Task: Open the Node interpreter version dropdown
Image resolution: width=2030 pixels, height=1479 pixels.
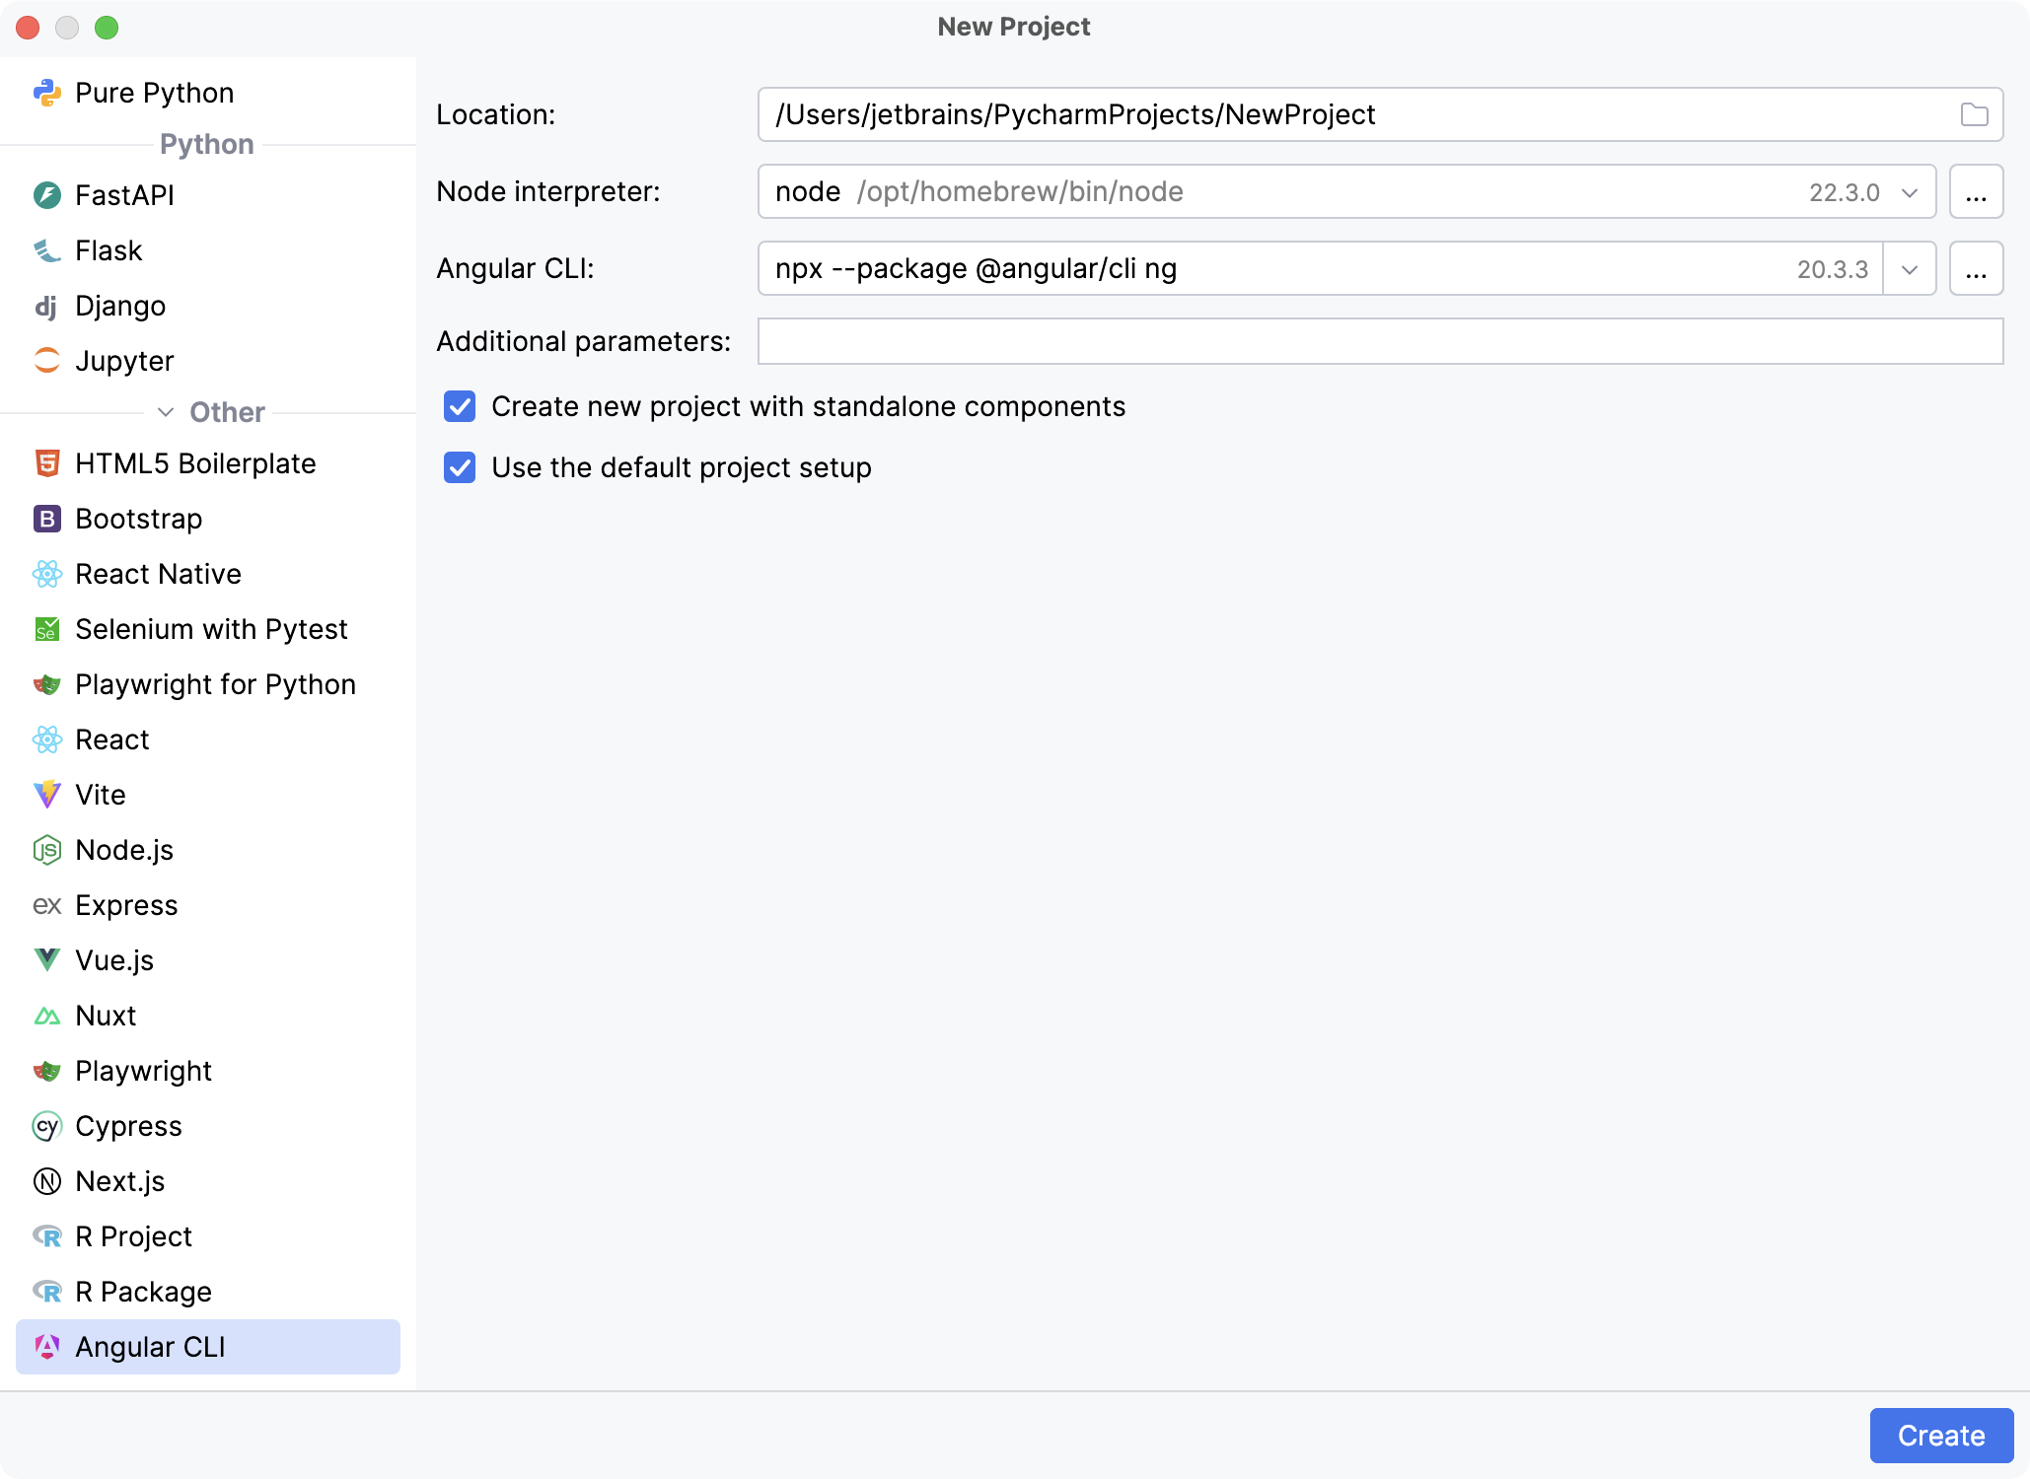Action: click(x=1911, y=191)
